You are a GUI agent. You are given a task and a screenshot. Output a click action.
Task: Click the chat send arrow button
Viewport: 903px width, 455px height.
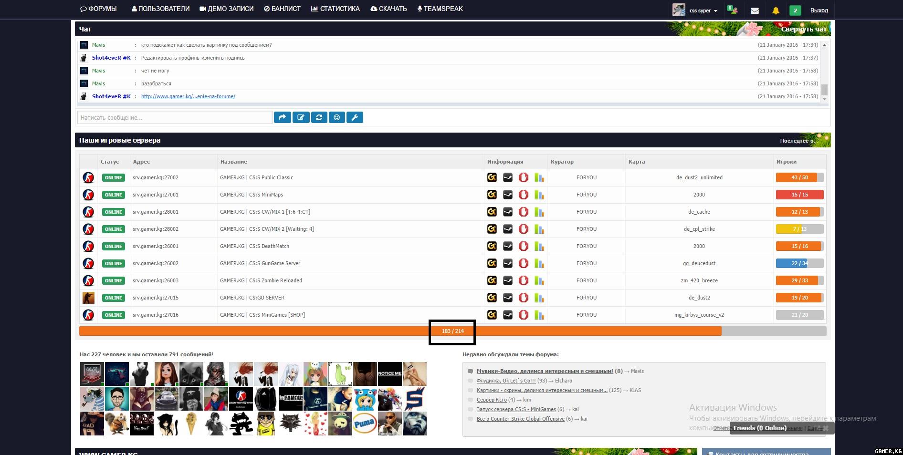pos(282,117)
